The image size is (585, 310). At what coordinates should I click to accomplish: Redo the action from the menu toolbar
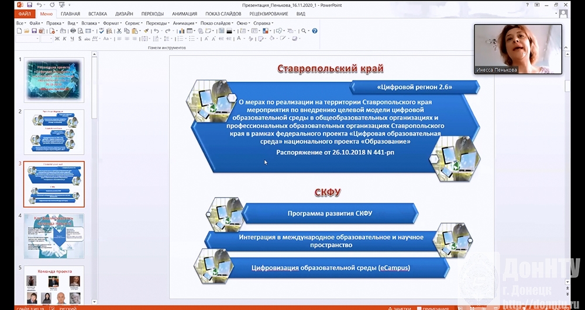[x=168, y=31]
